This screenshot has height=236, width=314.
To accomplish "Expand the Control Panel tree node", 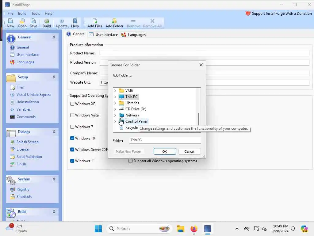I will [x=115, y=121].
